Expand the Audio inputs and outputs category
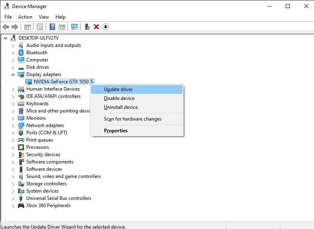The image size is (314, 229). [13, 45]
